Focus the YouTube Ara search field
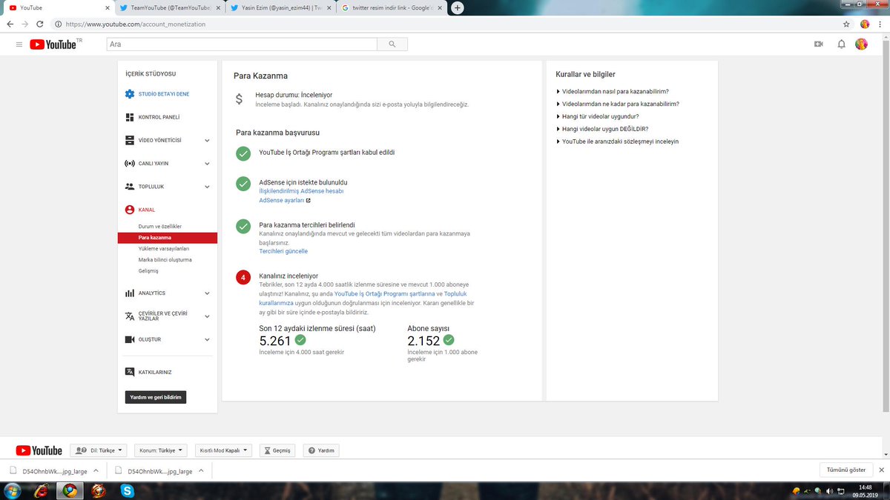Screen dimensions: 890x500 (241, 44)
